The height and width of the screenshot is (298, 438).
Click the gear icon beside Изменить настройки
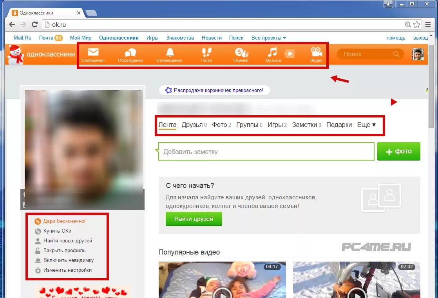point(38,270)
